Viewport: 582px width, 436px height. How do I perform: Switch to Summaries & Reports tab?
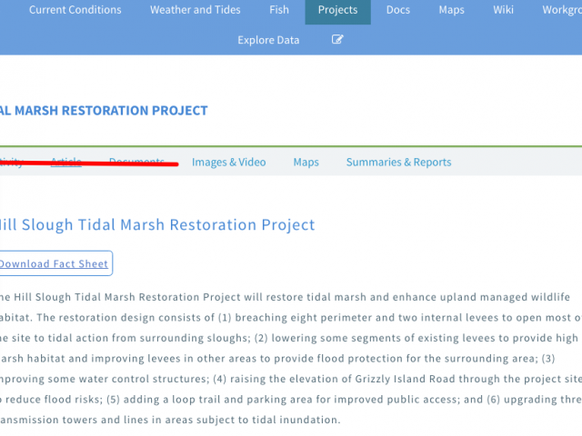pos(398,162)
